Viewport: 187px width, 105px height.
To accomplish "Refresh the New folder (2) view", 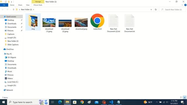I will point(156,10).
